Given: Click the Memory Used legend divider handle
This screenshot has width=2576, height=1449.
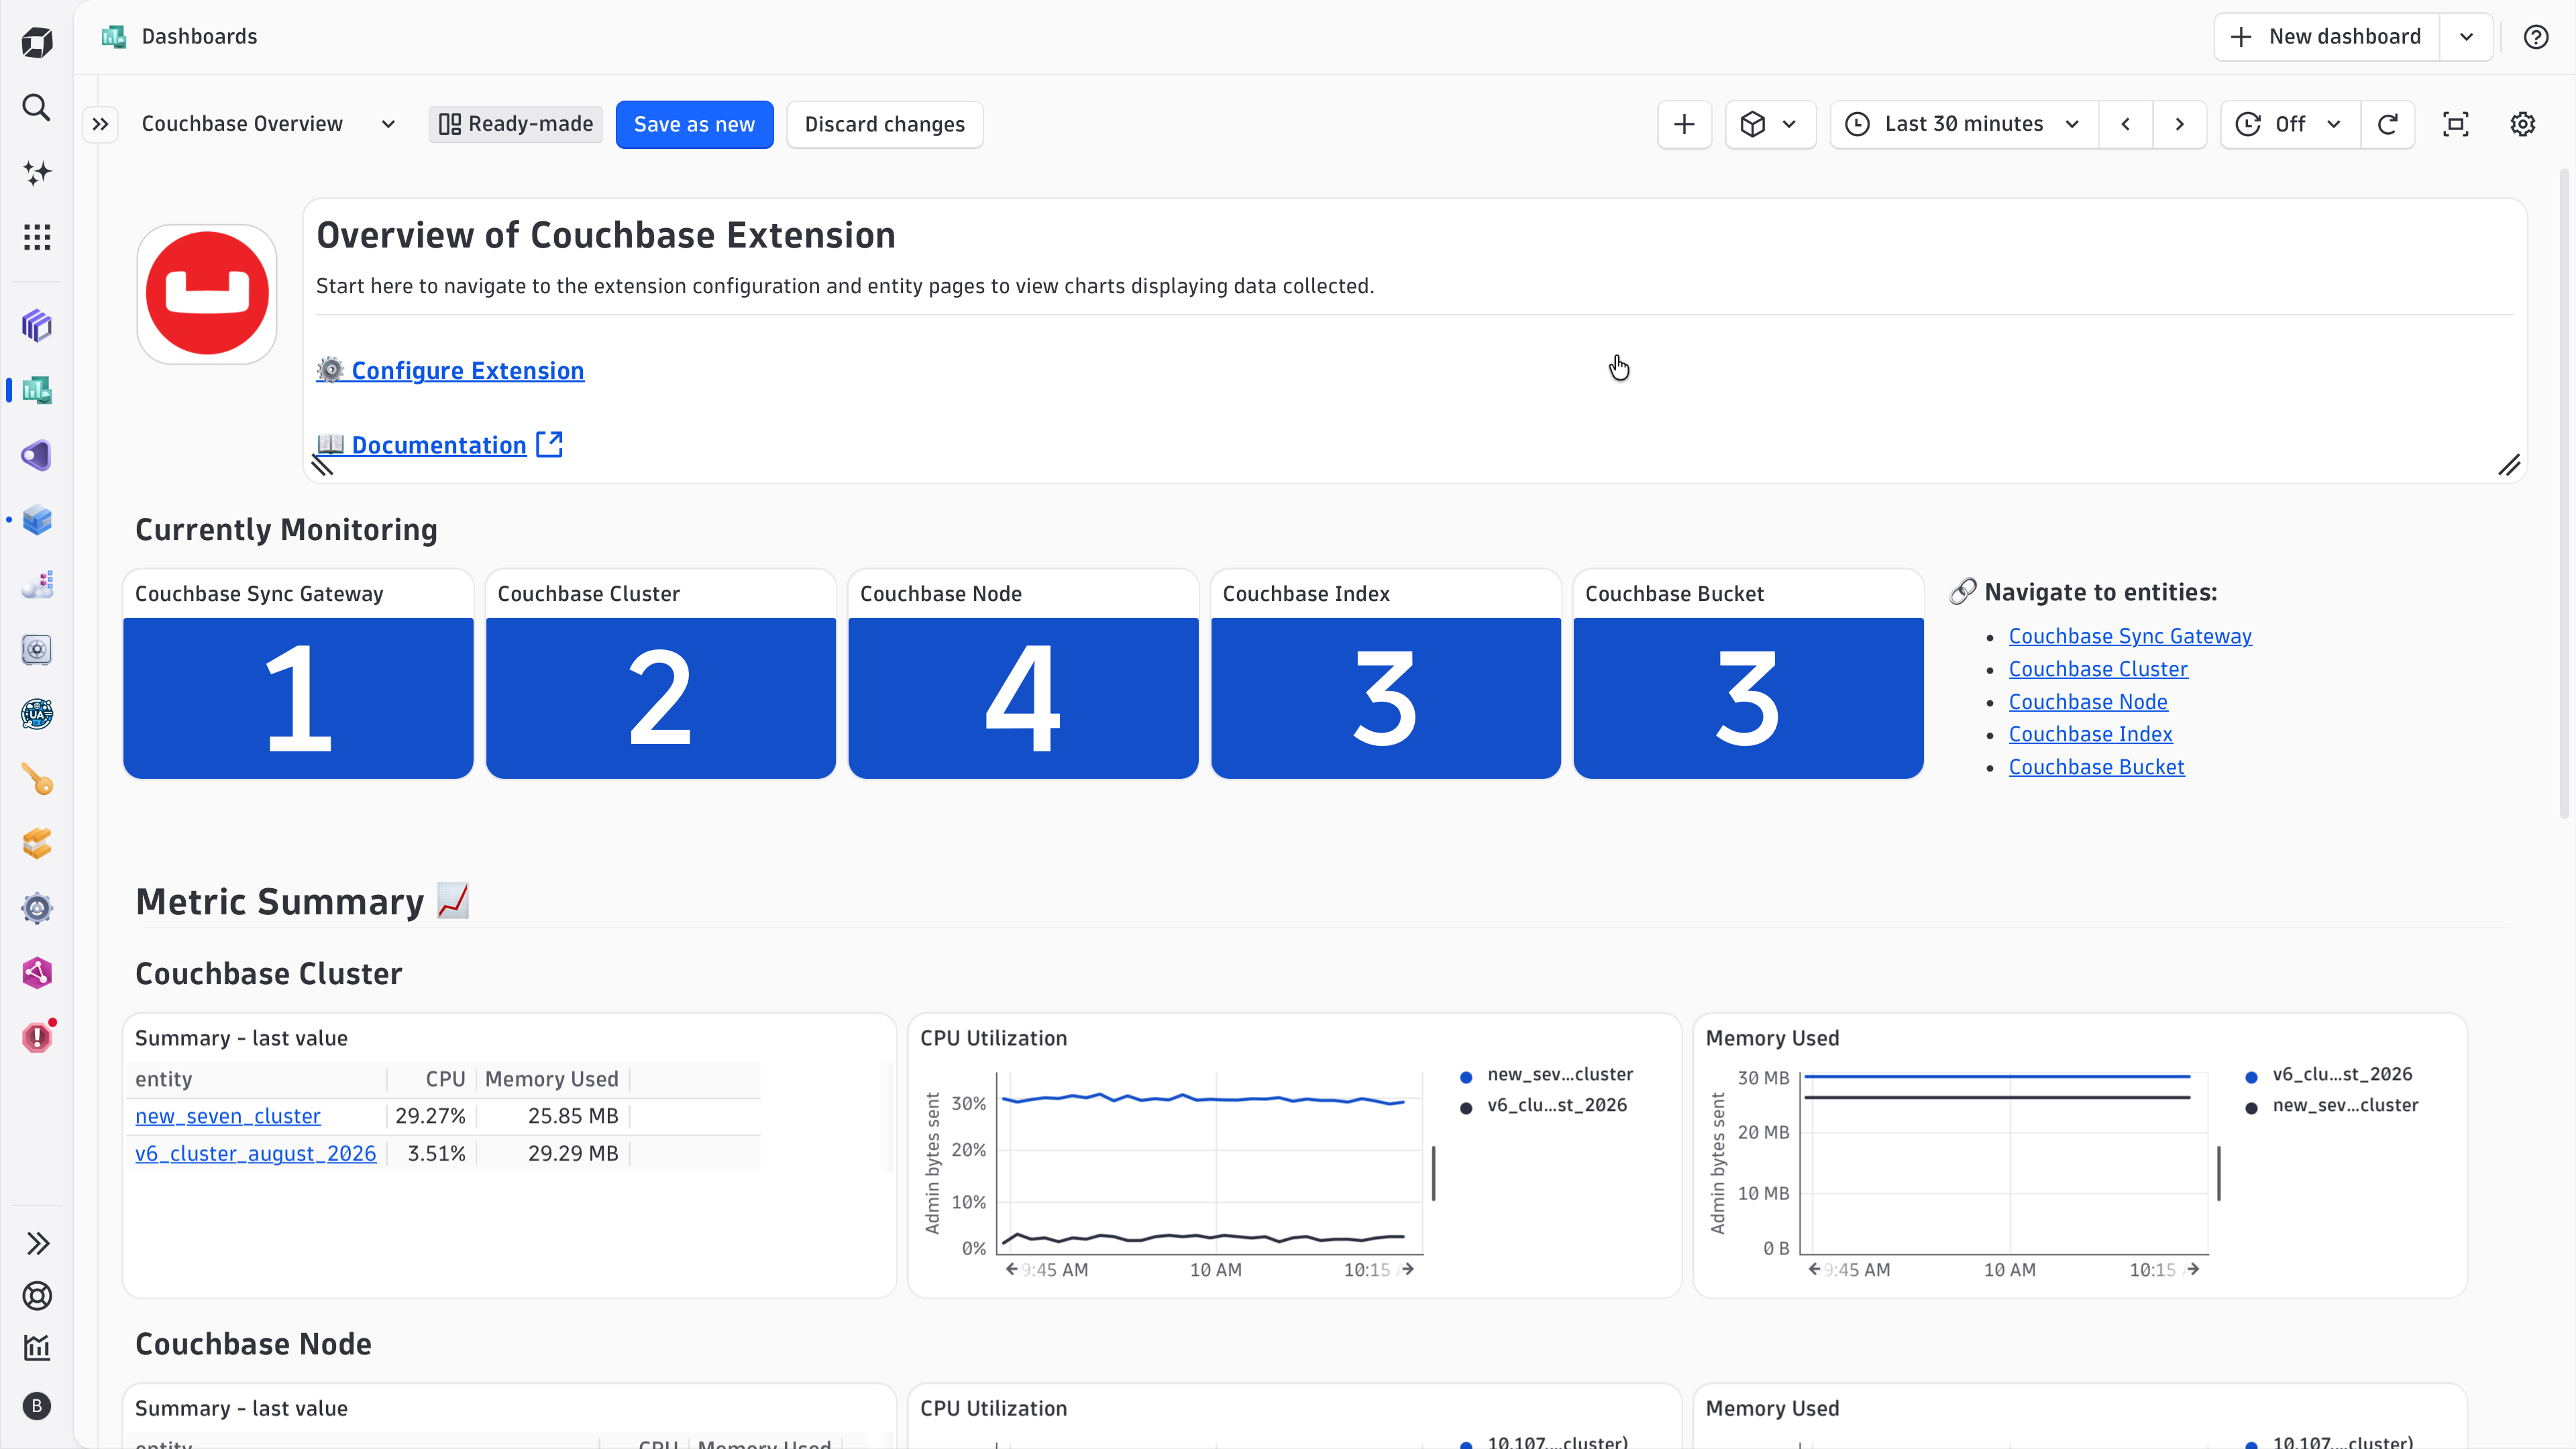Looking at the screenshot, I should (2219, 1173).
